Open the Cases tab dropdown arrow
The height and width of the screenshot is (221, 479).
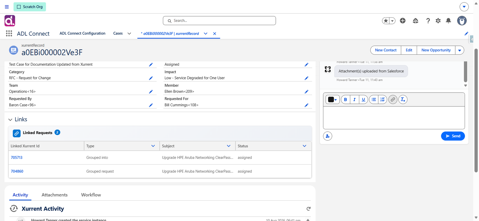(129, 33)
